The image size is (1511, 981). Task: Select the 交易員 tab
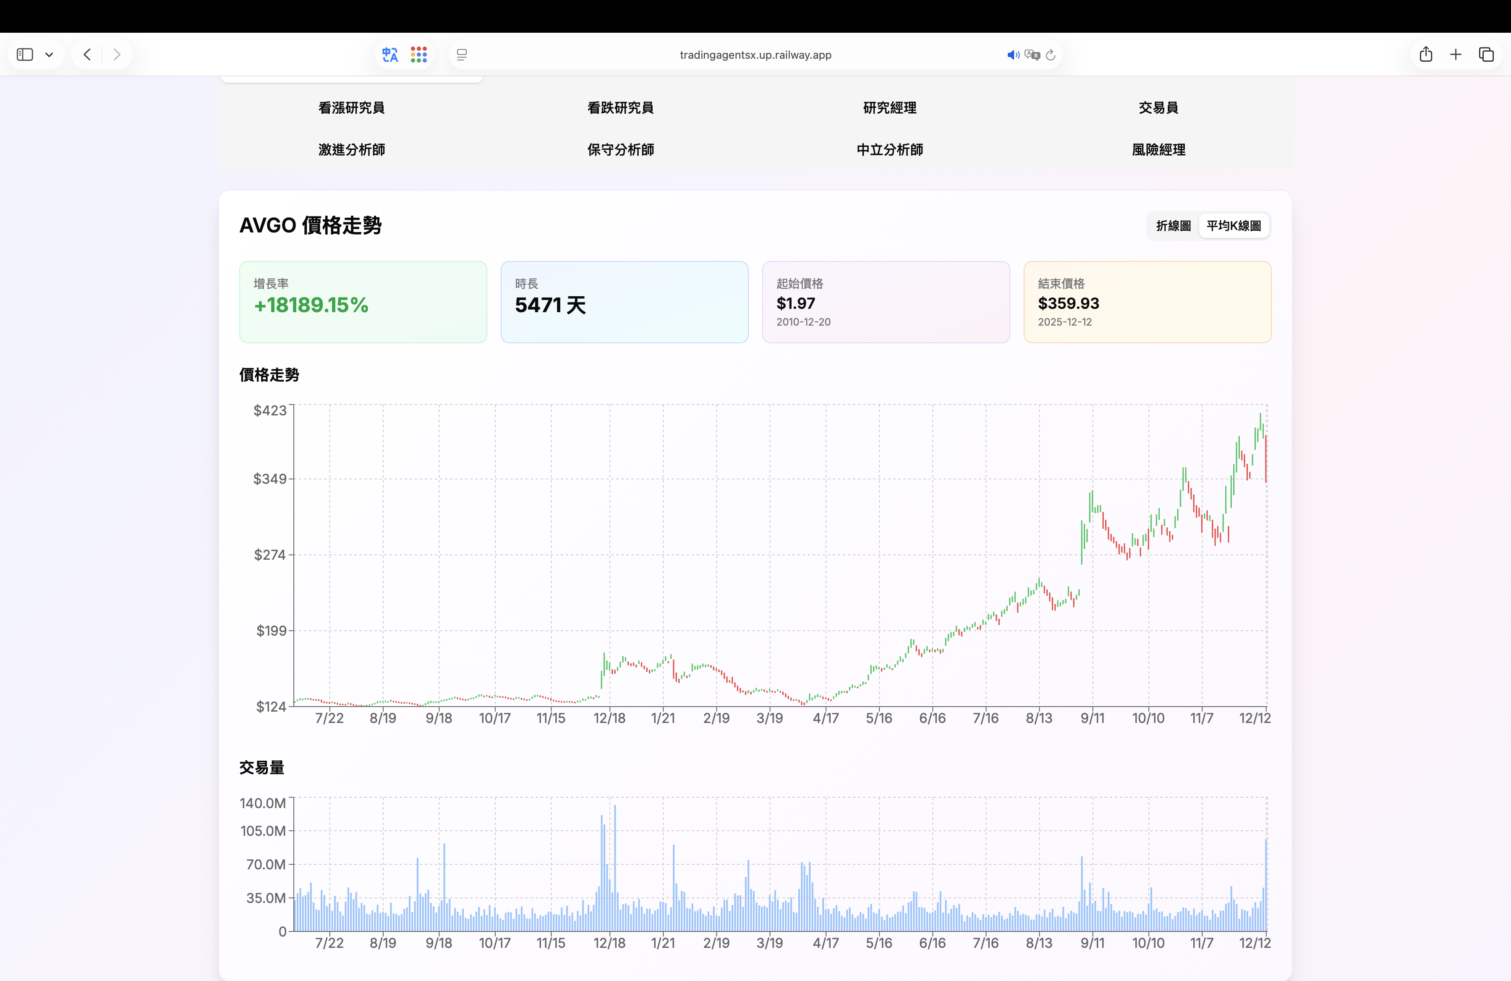1159,108
